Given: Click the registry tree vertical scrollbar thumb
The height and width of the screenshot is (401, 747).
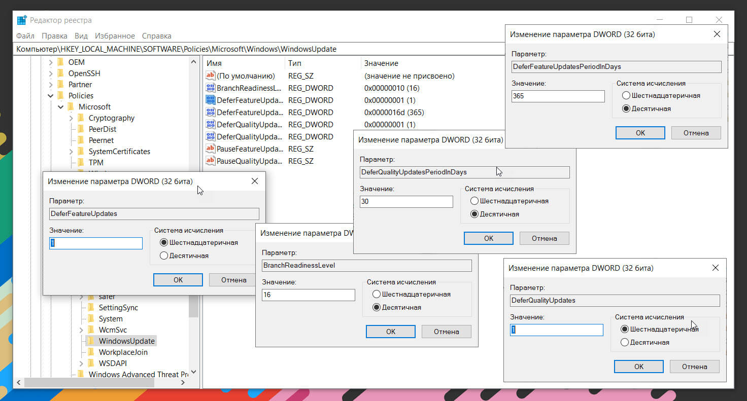Looking at the screenshot, I should pyautogui.click(x=194, y=306).
